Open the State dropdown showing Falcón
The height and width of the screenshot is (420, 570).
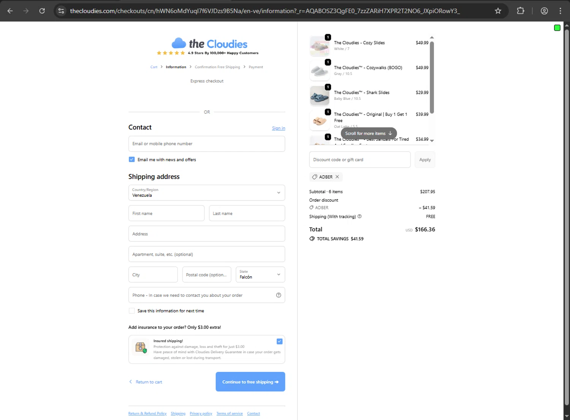pyautogui.click(x=260, y=275)
